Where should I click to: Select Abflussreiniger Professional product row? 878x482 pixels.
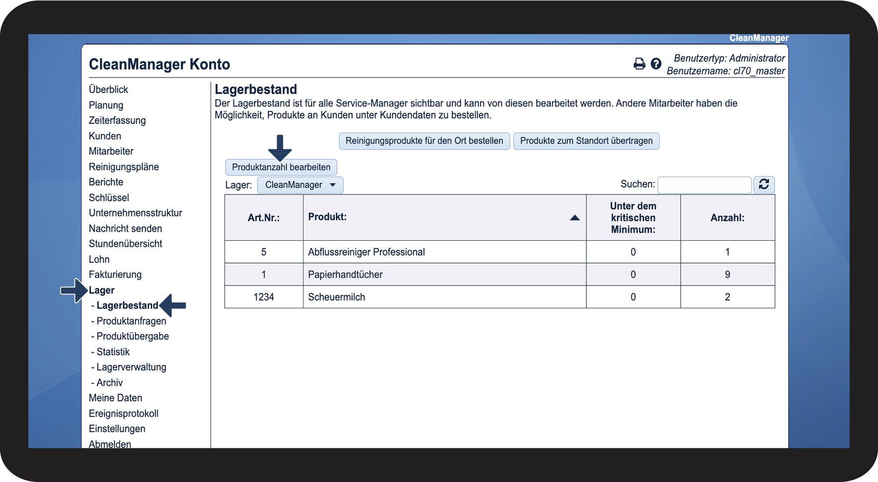point(500,252)
